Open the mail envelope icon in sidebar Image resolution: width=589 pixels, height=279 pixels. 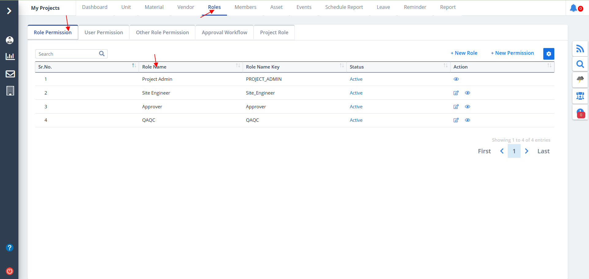10,74
